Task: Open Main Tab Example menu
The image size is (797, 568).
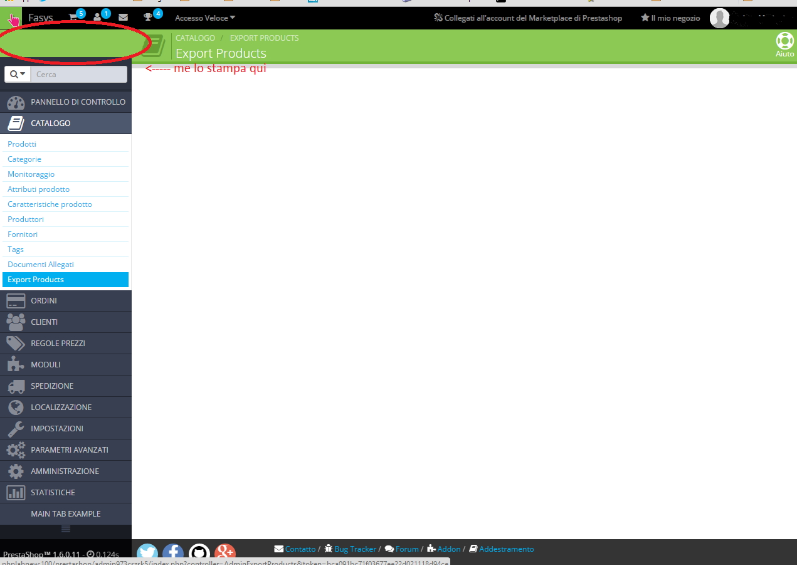Action: 66,514
